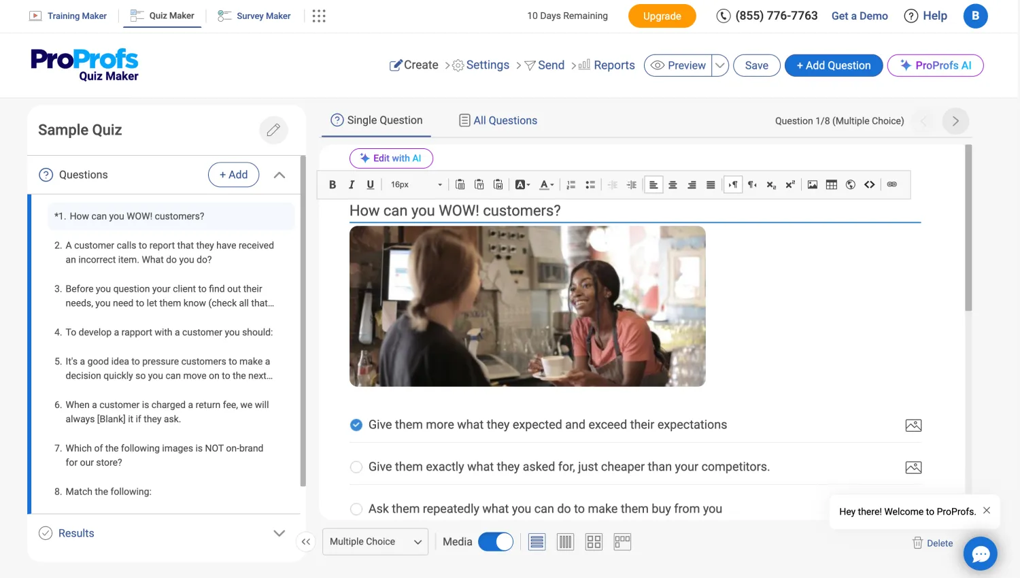Click the insert link icon in the toolbar

pos(891,184)
